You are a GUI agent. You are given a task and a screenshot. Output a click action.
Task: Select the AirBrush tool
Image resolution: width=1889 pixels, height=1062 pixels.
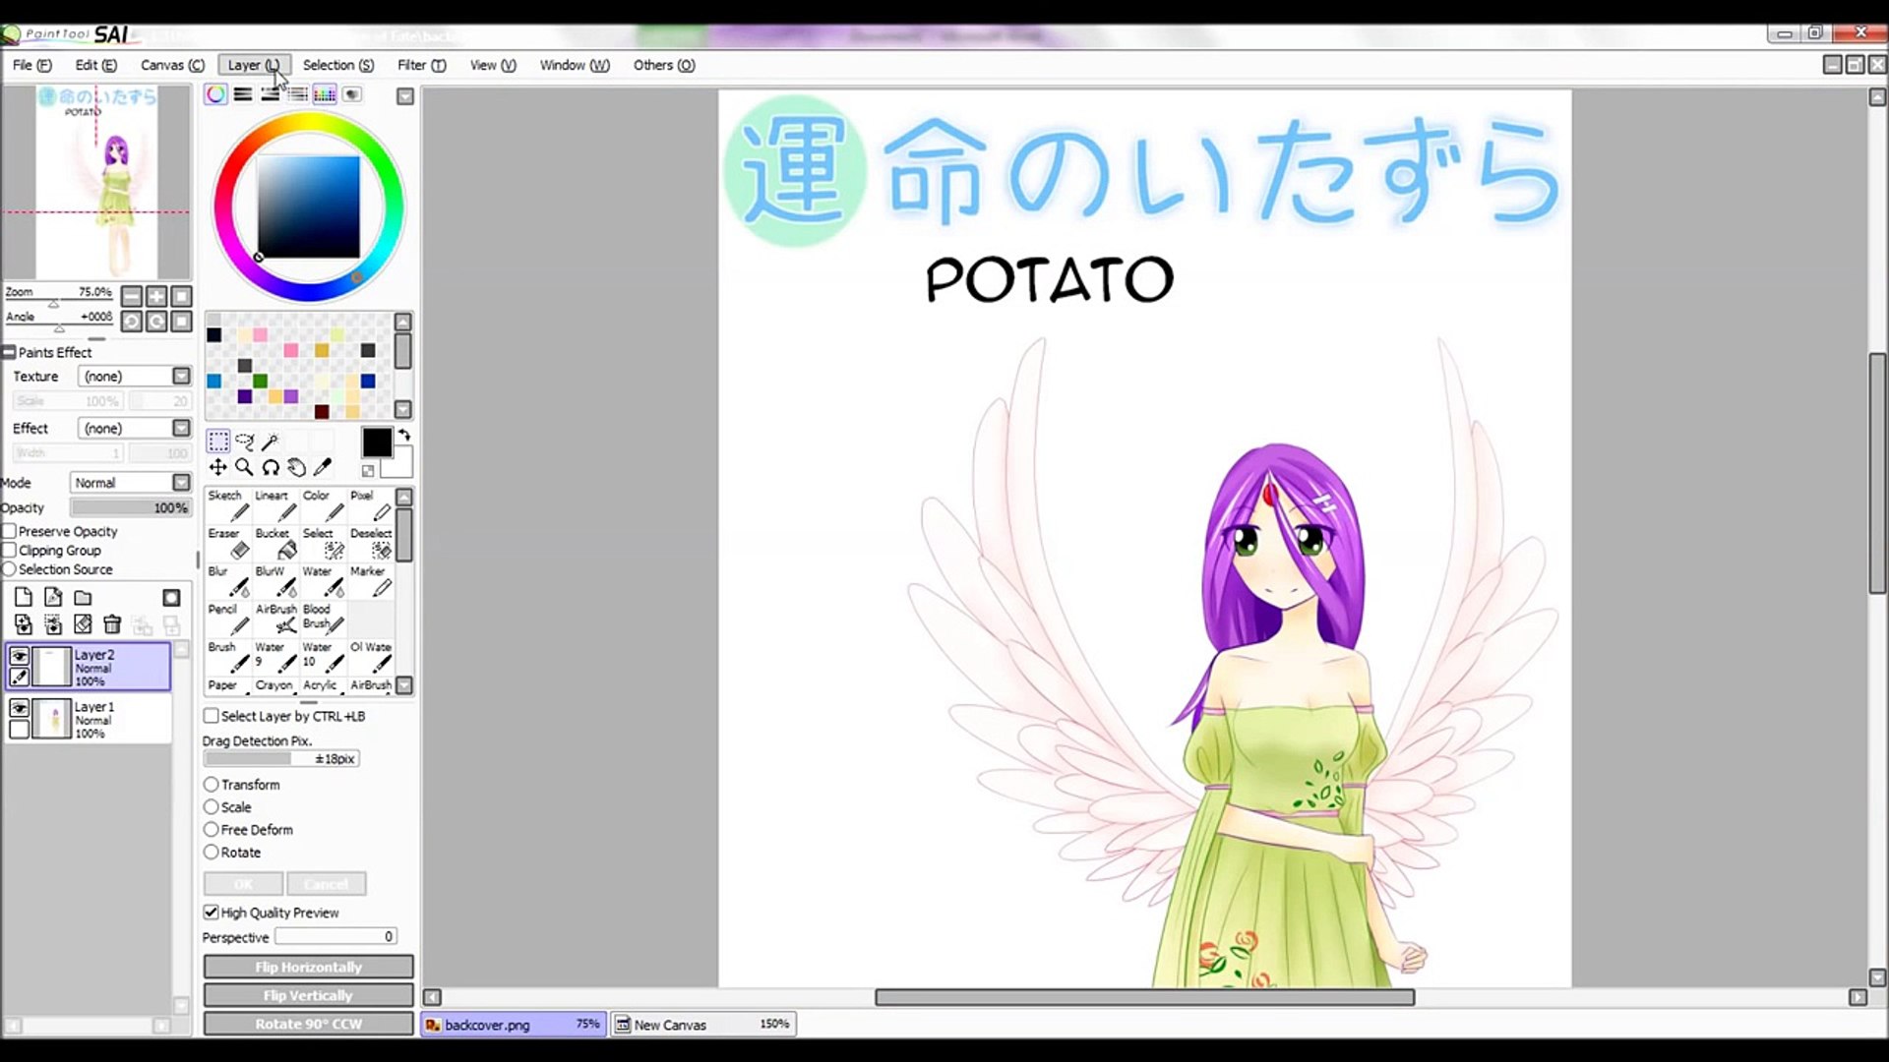[x=276, y=619]
